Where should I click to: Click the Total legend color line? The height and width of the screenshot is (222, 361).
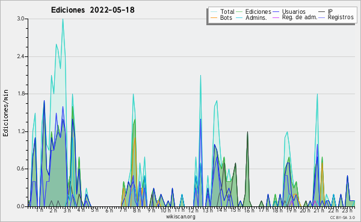coord(214,12)
